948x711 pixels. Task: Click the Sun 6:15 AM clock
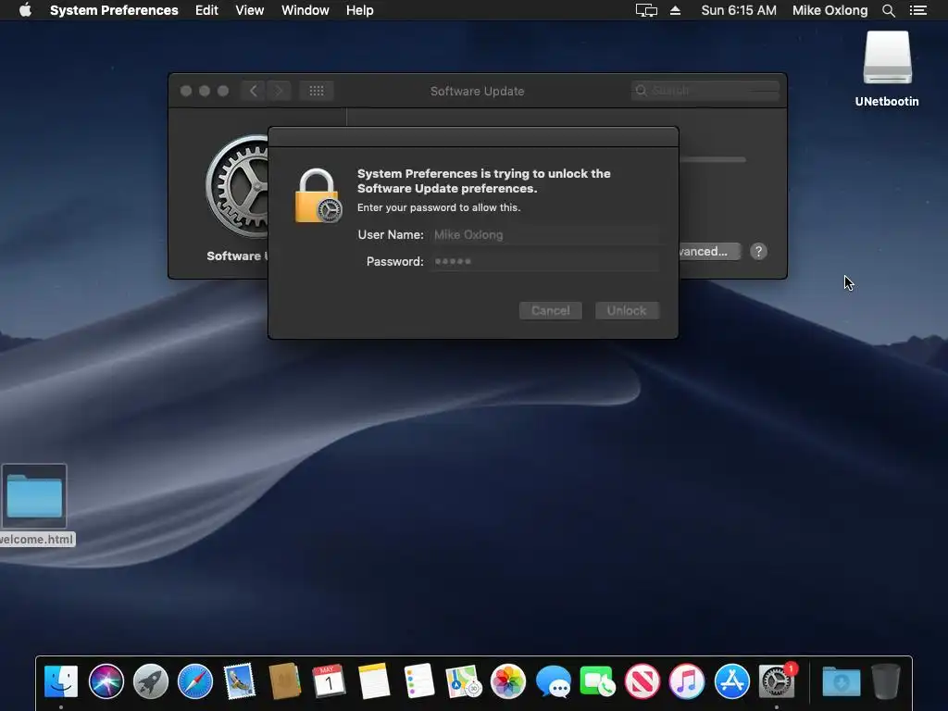pos(739,10)
